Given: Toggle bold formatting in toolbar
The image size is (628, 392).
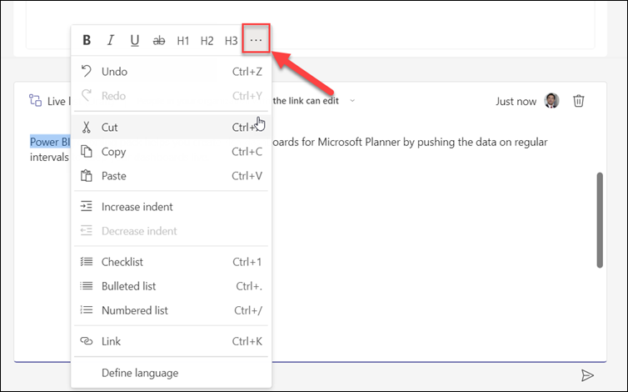Looking at the screenshot, I should (x=87, y=40).
